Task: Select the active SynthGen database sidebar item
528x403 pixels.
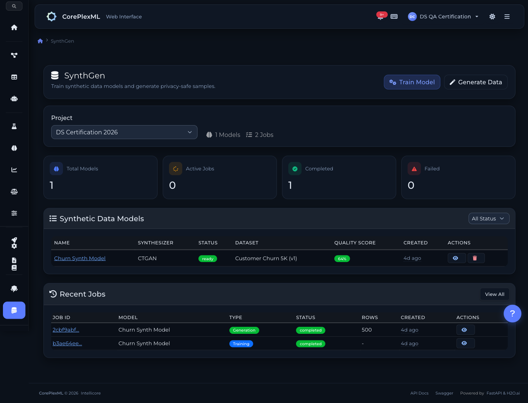Action: point(14,310)
